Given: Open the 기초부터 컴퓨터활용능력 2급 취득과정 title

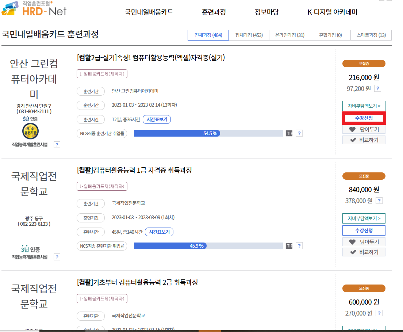Looking at the screenshot, I should [x=138, y=282].
